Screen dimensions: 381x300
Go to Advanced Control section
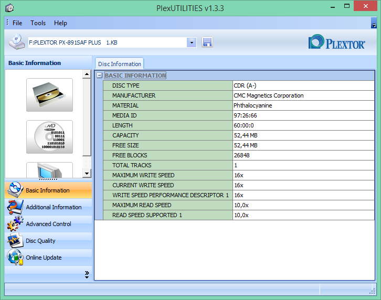point(48,224)
